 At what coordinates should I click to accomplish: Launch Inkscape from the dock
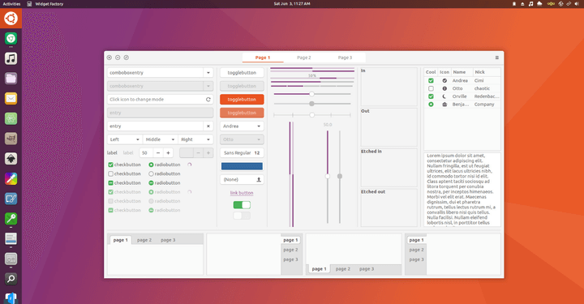pyautogui.click(x=11, y=159)
